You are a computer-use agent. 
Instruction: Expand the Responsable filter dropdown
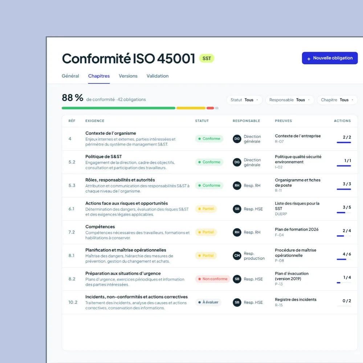pos(289,100)
